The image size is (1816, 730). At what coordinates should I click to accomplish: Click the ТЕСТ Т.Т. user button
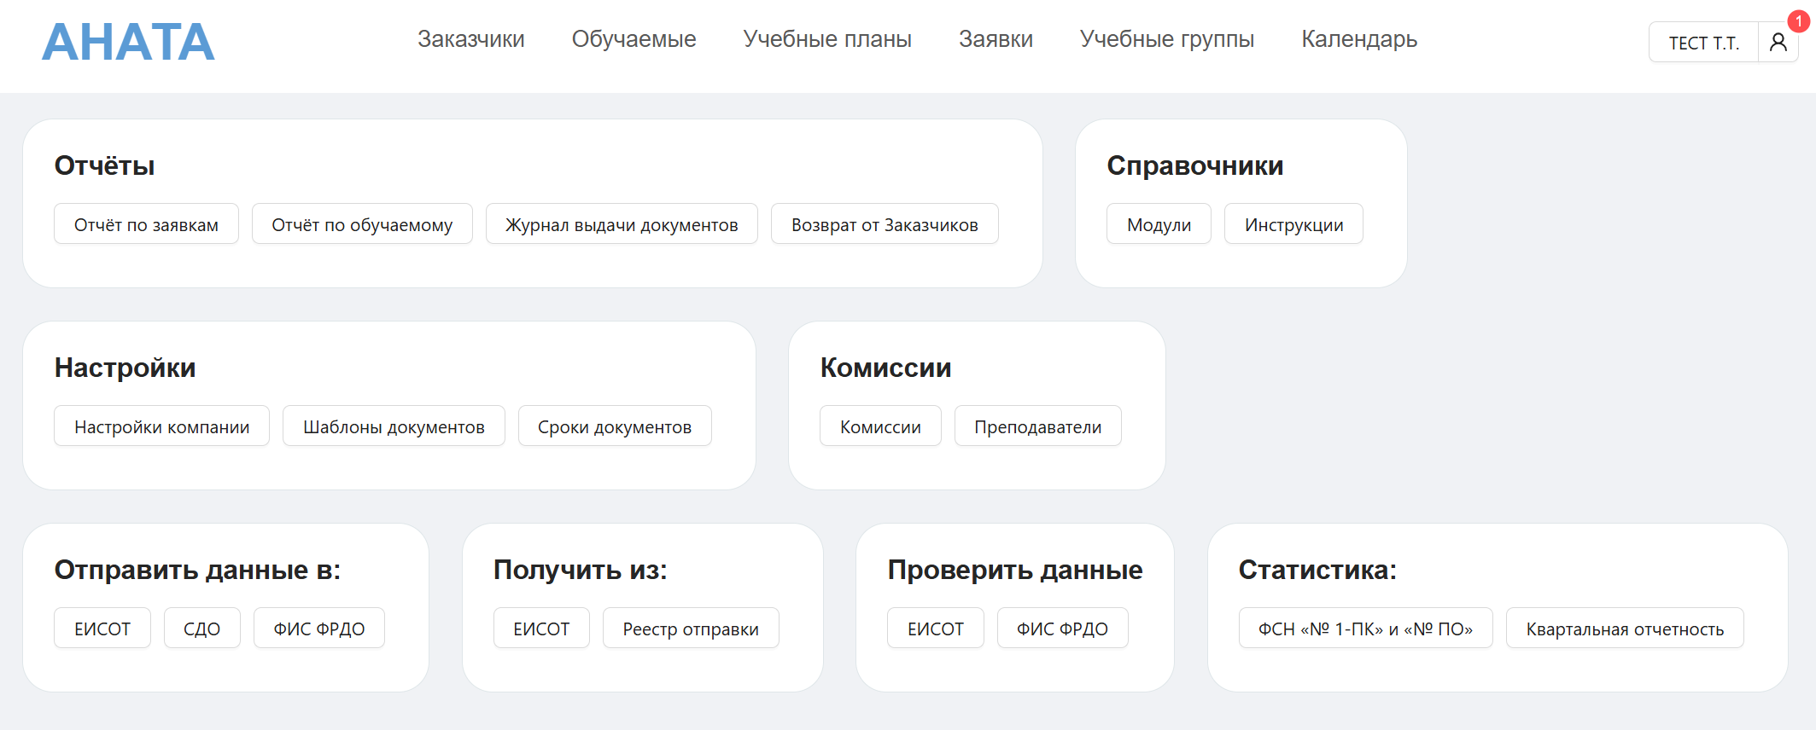[1703, 42]
